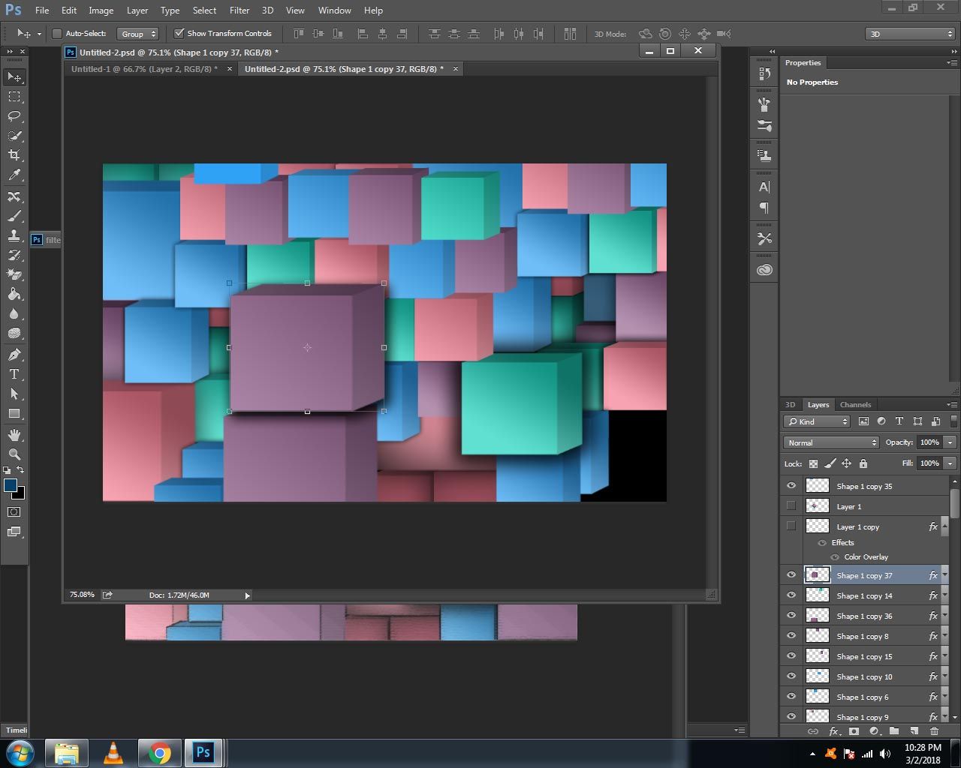This screenshot has height=768, width=961.
Task: Open the Filter menu
Action: tap(239, 10)
